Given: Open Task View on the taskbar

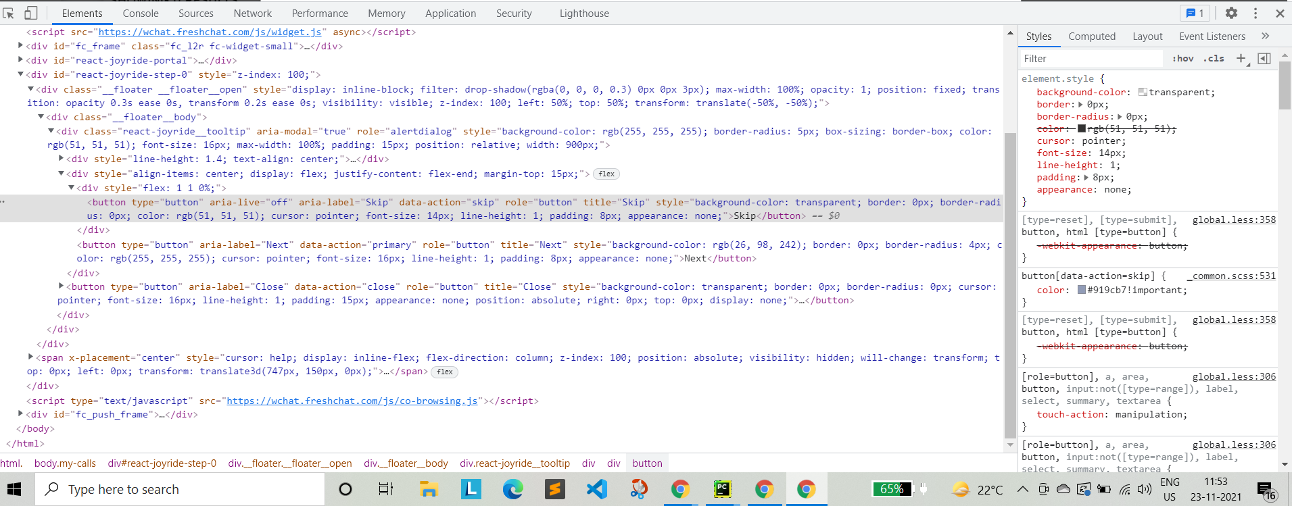Looking at the screenshot, I should [x=386, y=489].
